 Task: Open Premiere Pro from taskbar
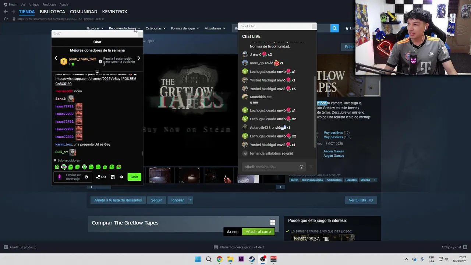(x=241, y=259)
